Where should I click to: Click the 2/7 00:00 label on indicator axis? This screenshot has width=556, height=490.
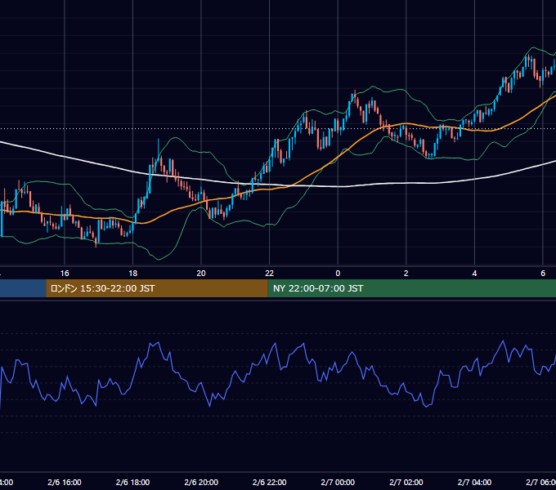[338, 483]
